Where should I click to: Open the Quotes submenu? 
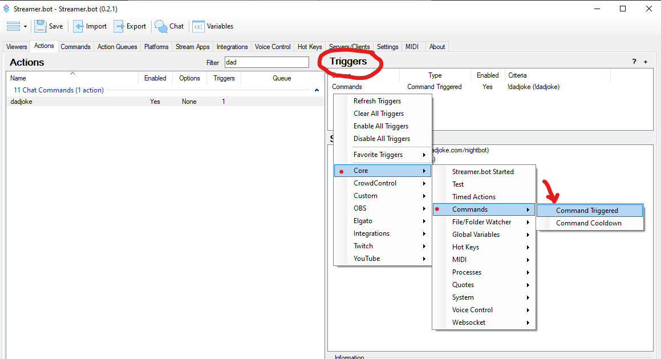484,285
